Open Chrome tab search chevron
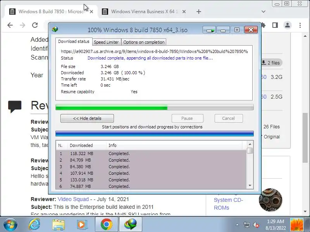The height and width of the screenshot is (232, 310). (263, 12)
